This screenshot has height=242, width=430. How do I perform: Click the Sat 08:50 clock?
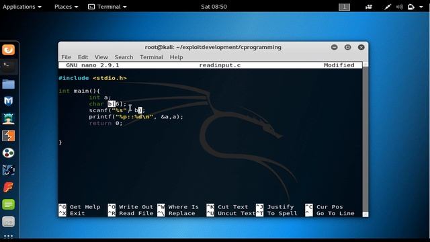coord(214,7)
